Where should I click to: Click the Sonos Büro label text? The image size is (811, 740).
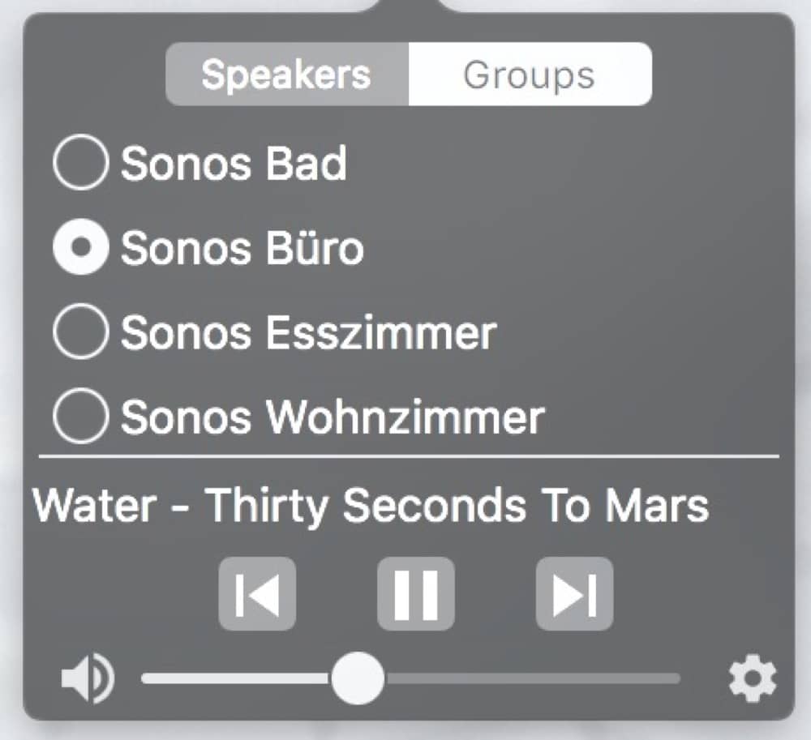242,247
